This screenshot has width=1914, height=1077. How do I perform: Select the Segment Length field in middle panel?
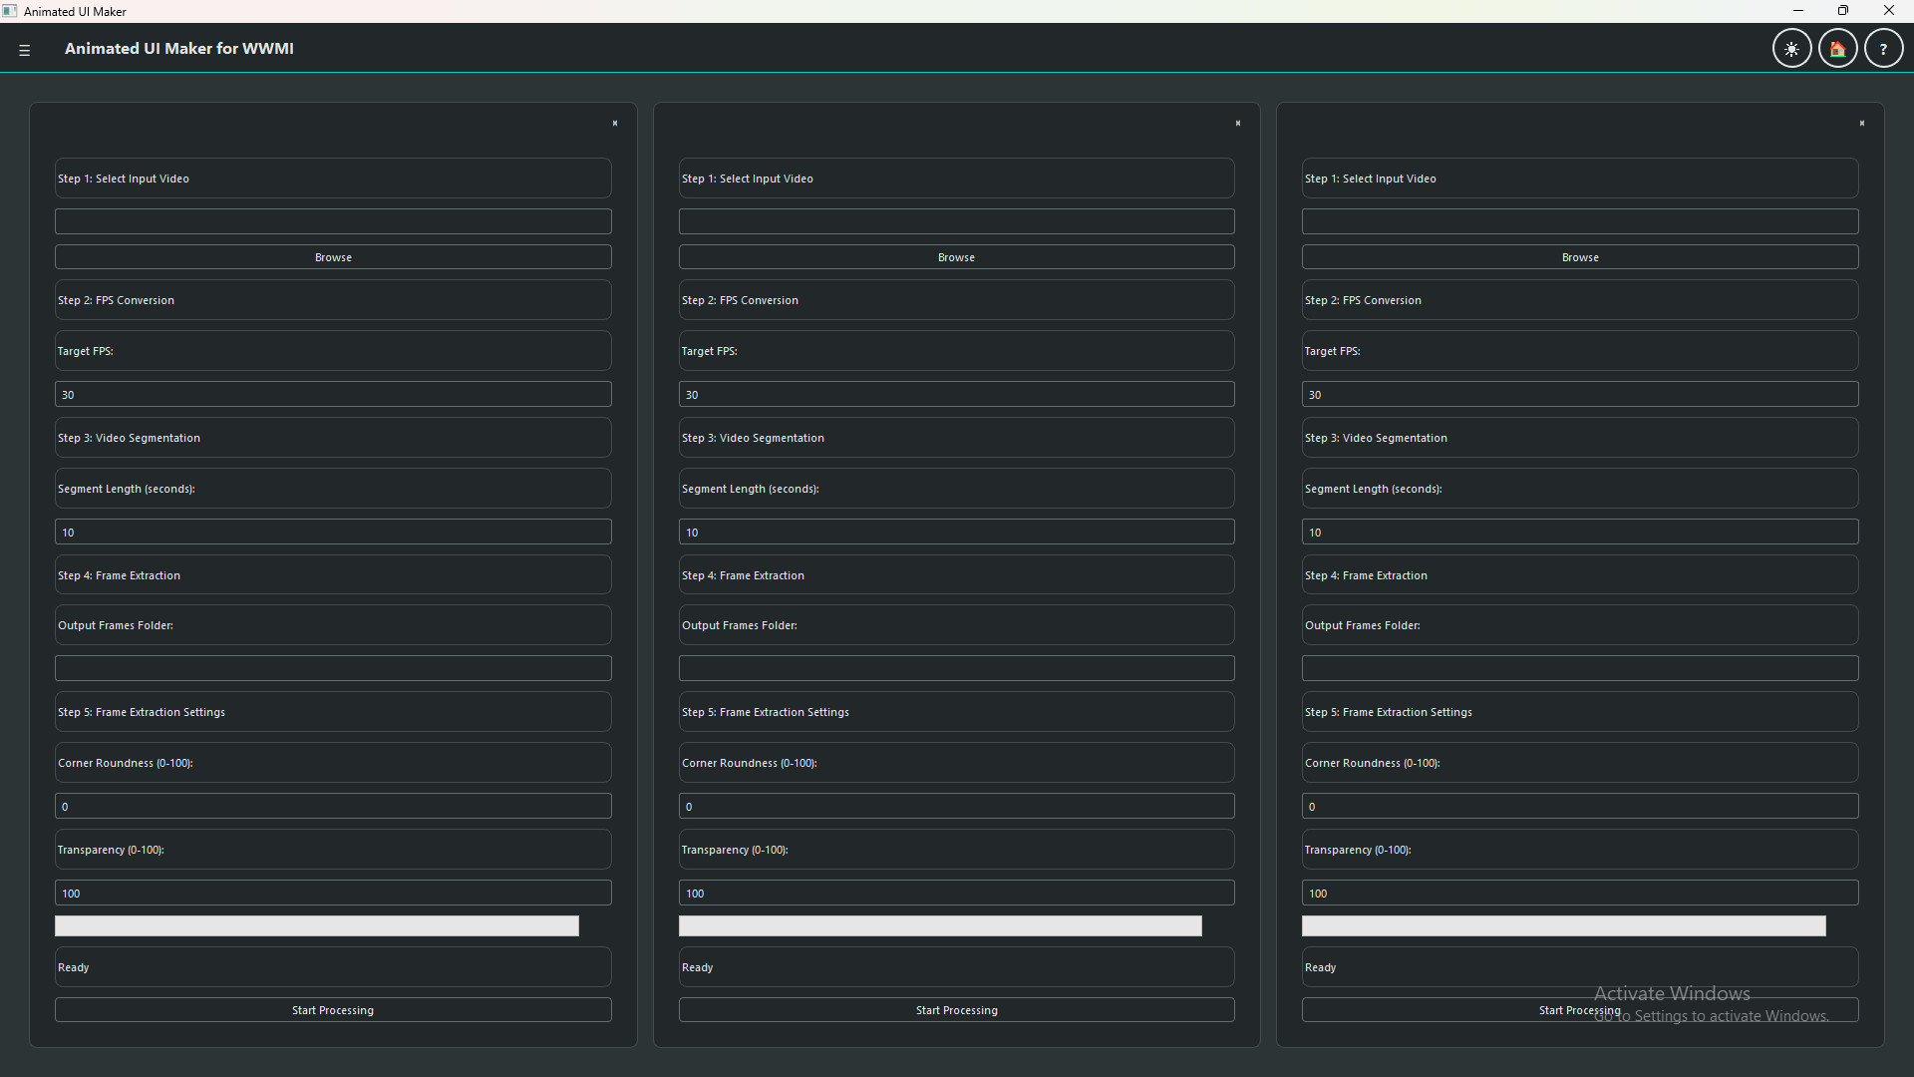coord(956,531)
